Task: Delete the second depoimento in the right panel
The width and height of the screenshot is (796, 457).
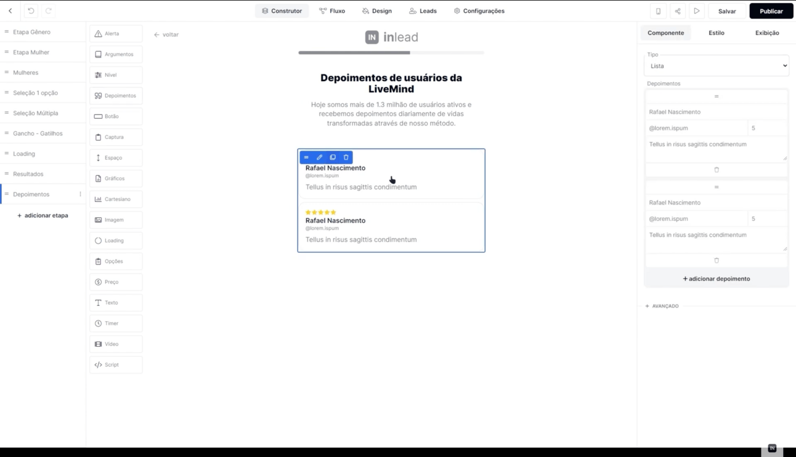Action: point(717,260)
